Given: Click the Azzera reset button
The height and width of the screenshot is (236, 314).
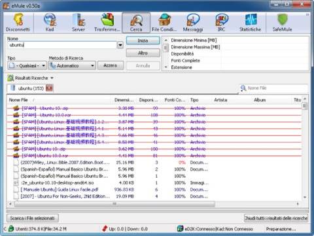Looking at the screenshot, I should 111,65.
